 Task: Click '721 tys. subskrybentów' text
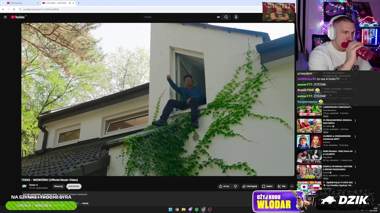point(38,188)
